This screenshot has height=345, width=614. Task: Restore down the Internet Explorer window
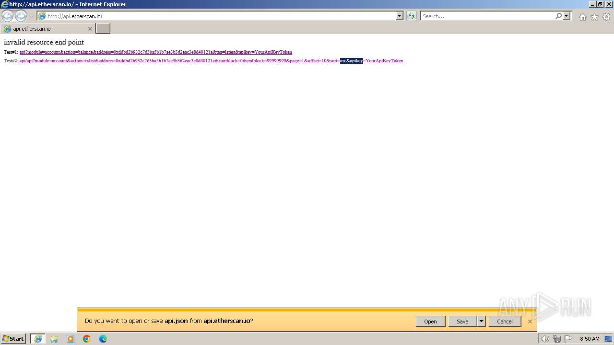(x=600, y=4)
